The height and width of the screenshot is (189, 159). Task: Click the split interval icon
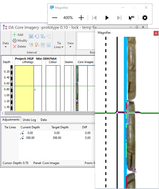pos(37,37)
